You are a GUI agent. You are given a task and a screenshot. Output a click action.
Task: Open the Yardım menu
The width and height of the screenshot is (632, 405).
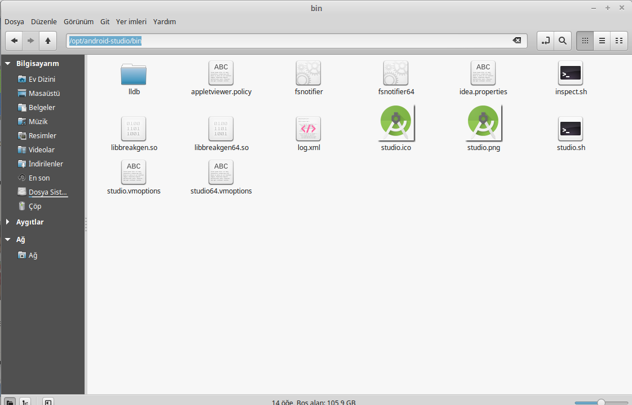(165, 22)
